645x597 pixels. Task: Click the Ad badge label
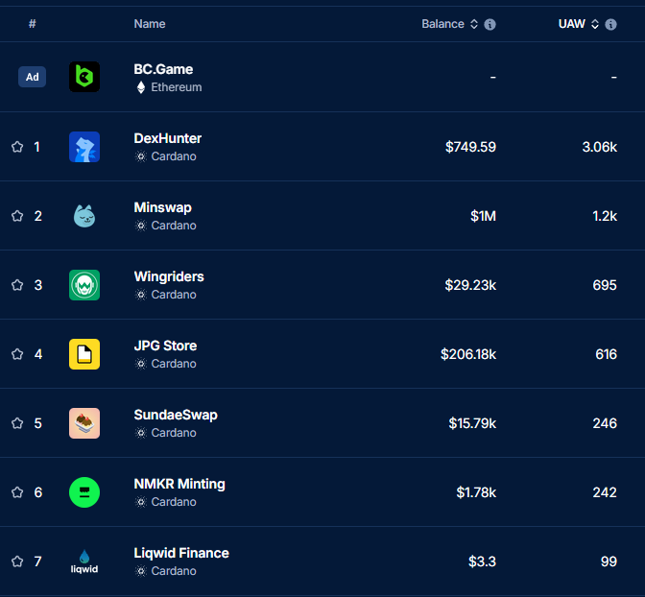pyautogui.click(x=32, y=77)
